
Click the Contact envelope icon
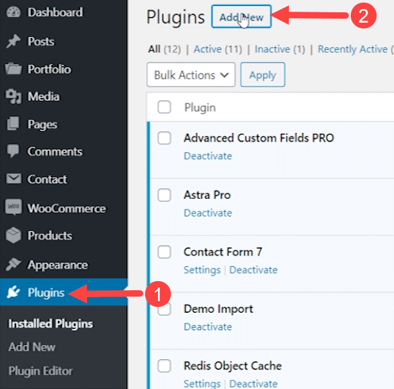click(x=13, y=179)
